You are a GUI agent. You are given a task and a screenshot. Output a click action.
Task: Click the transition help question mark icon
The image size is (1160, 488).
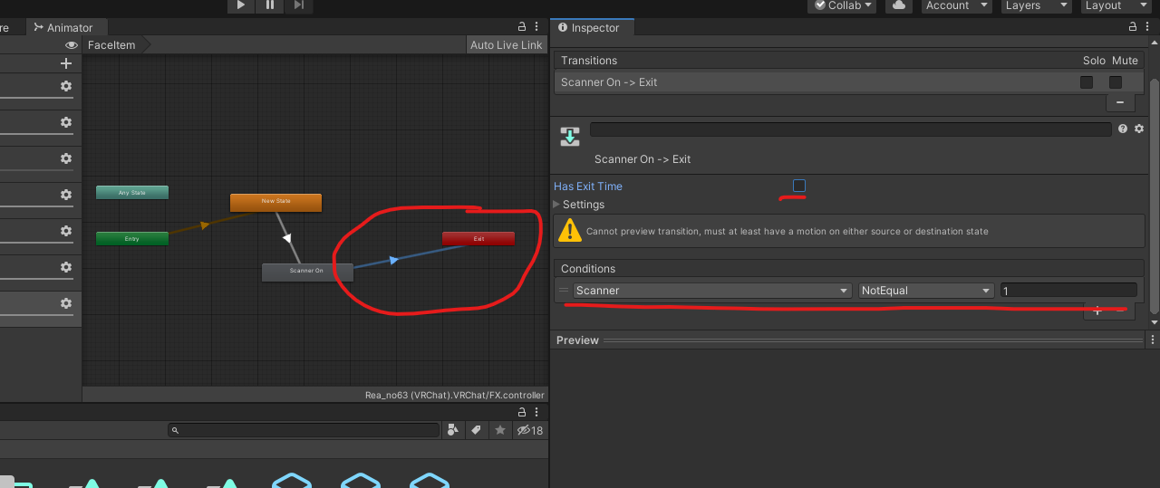(1123, 129)
